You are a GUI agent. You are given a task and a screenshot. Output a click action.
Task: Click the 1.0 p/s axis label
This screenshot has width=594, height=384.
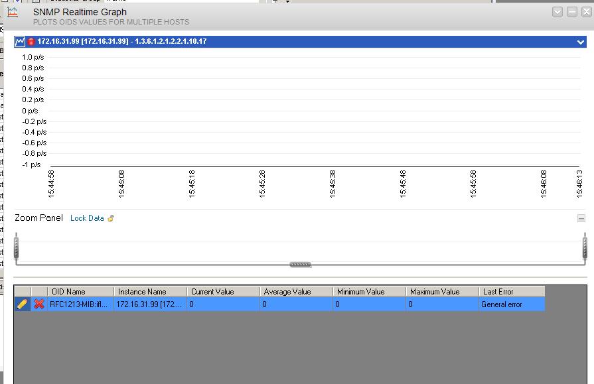(33, 57)
